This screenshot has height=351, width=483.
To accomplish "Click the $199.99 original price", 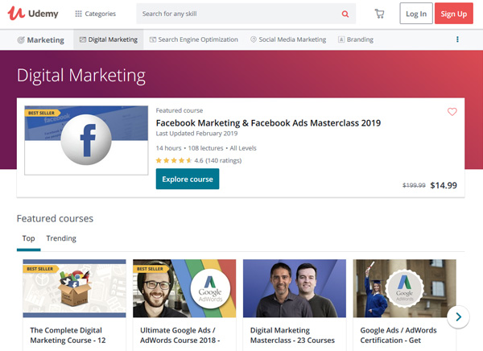I will click(414, 185).
